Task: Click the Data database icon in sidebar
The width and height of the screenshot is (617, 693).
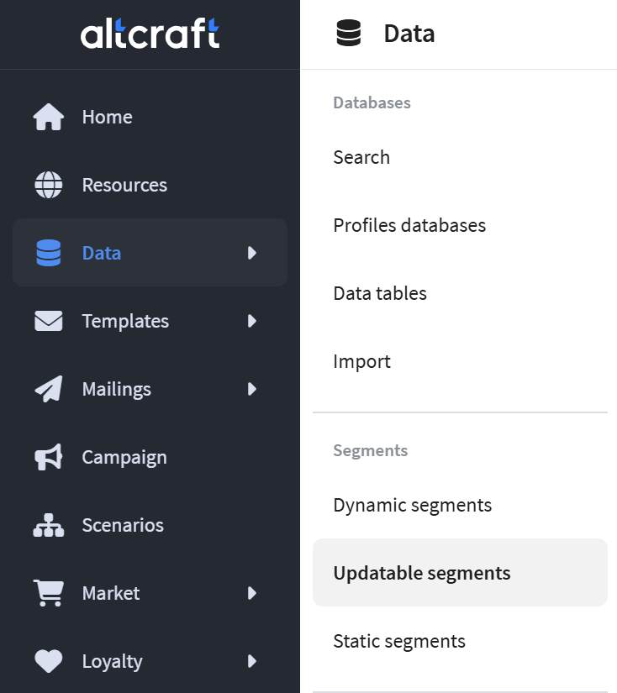Action: [x=48, y=253]
